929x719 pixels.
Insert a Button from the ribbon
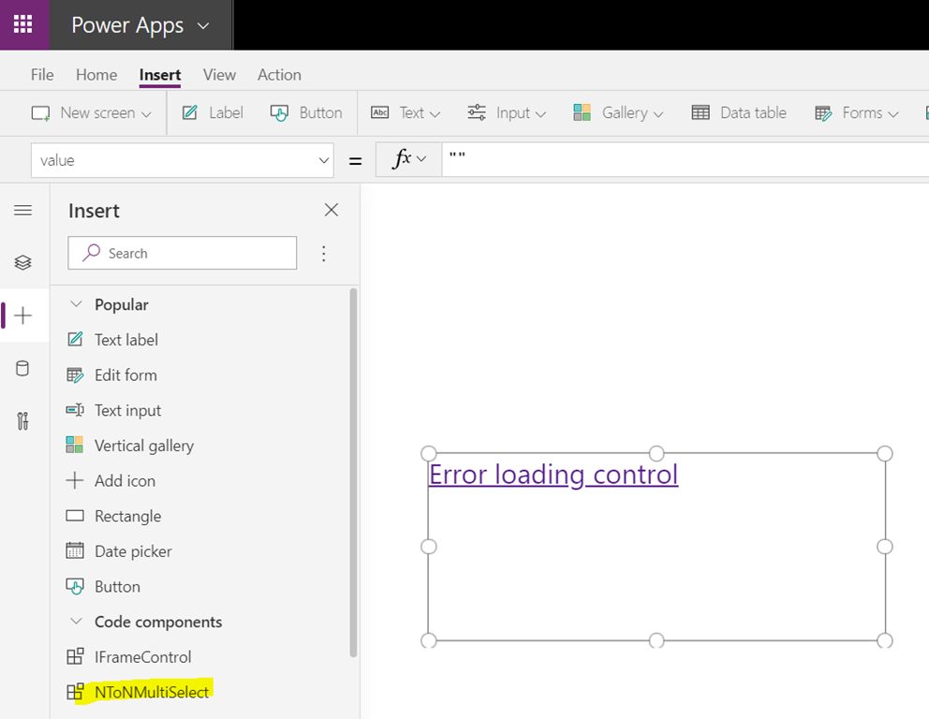306,112
